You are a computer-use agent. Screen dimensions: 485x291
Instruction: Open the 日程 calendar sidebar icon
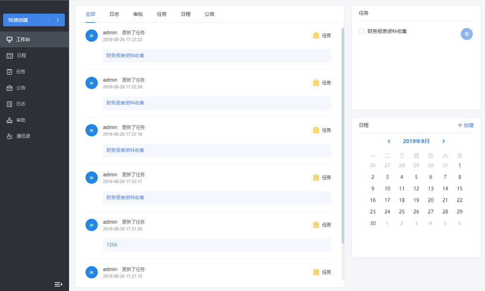[x=10, y=56]
